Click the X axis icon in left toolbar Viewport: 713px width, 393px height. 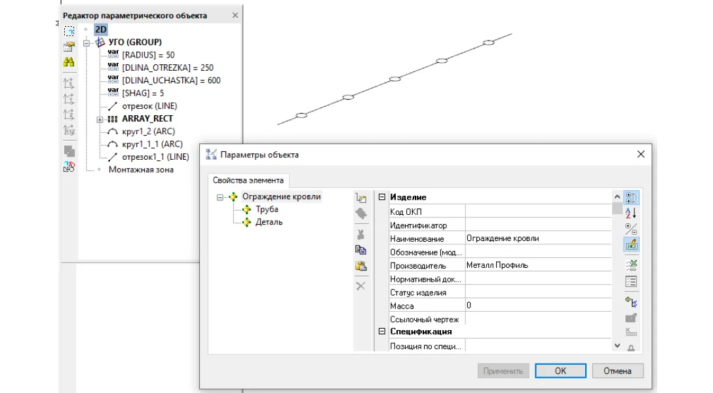69,83
